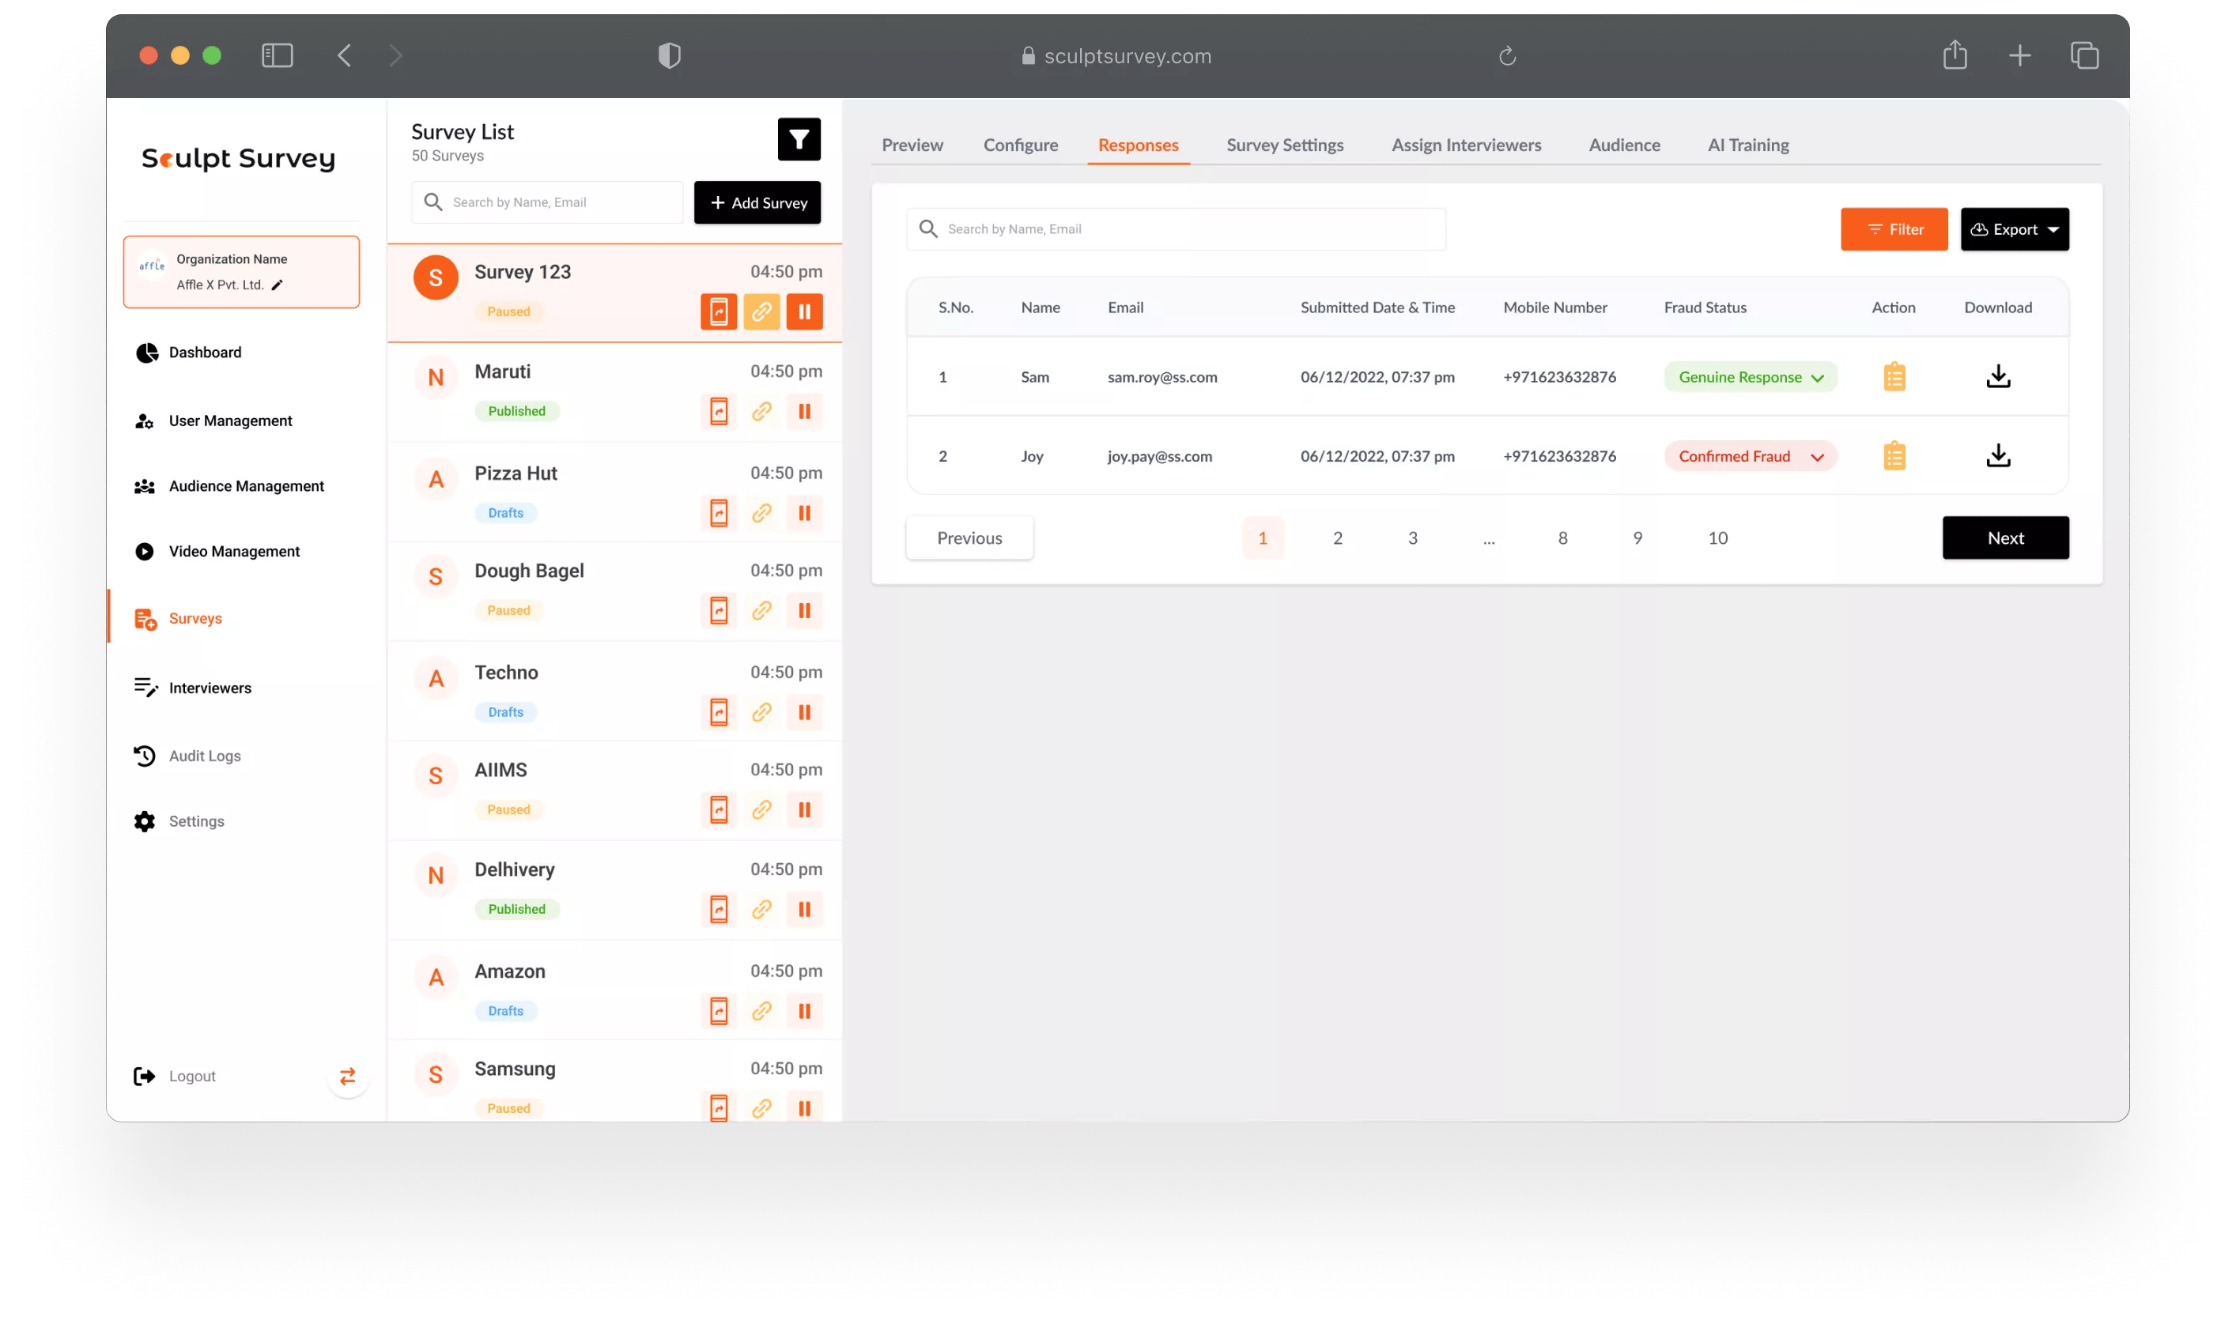This screenshot has width=2236, height=1320.
Task: Click the clipboard action icon for Sam's response
Action: (1894, 377)
